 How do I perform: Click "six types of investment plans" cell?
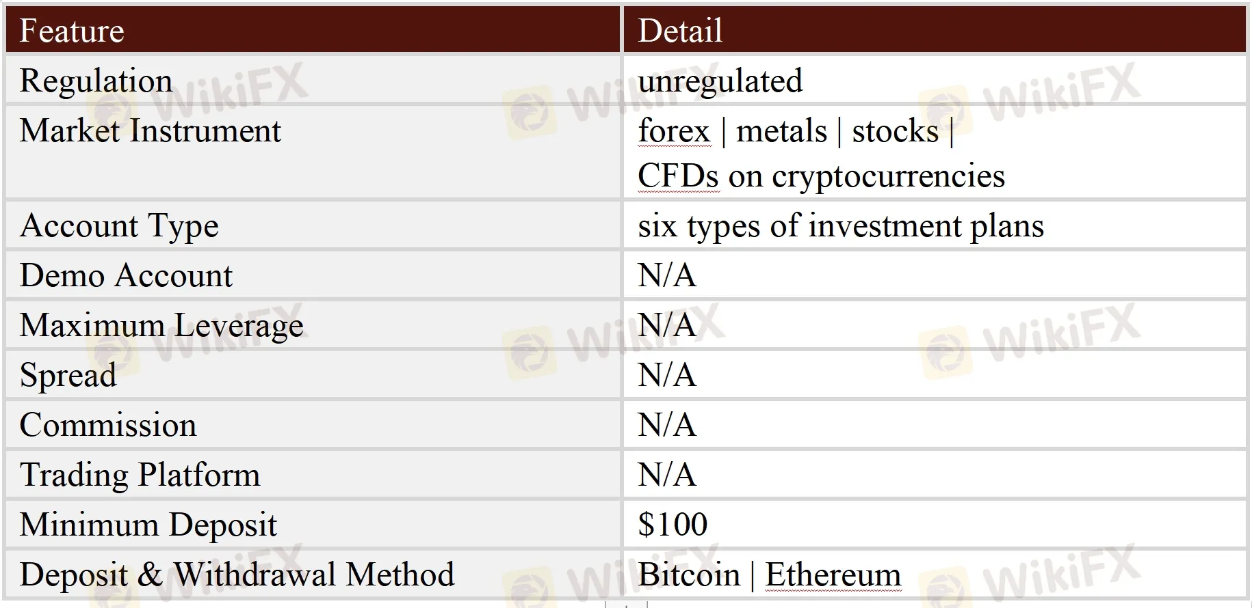[841, 225]
